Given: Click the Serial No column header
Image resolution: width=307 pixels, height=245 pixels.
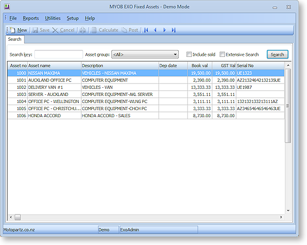Looking at the screenshot, I should pos(260,66).
